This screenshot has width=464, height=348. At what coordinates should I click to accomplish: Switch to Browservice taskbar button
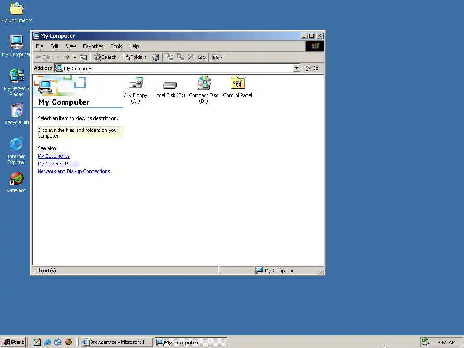[x=116, y=343]
